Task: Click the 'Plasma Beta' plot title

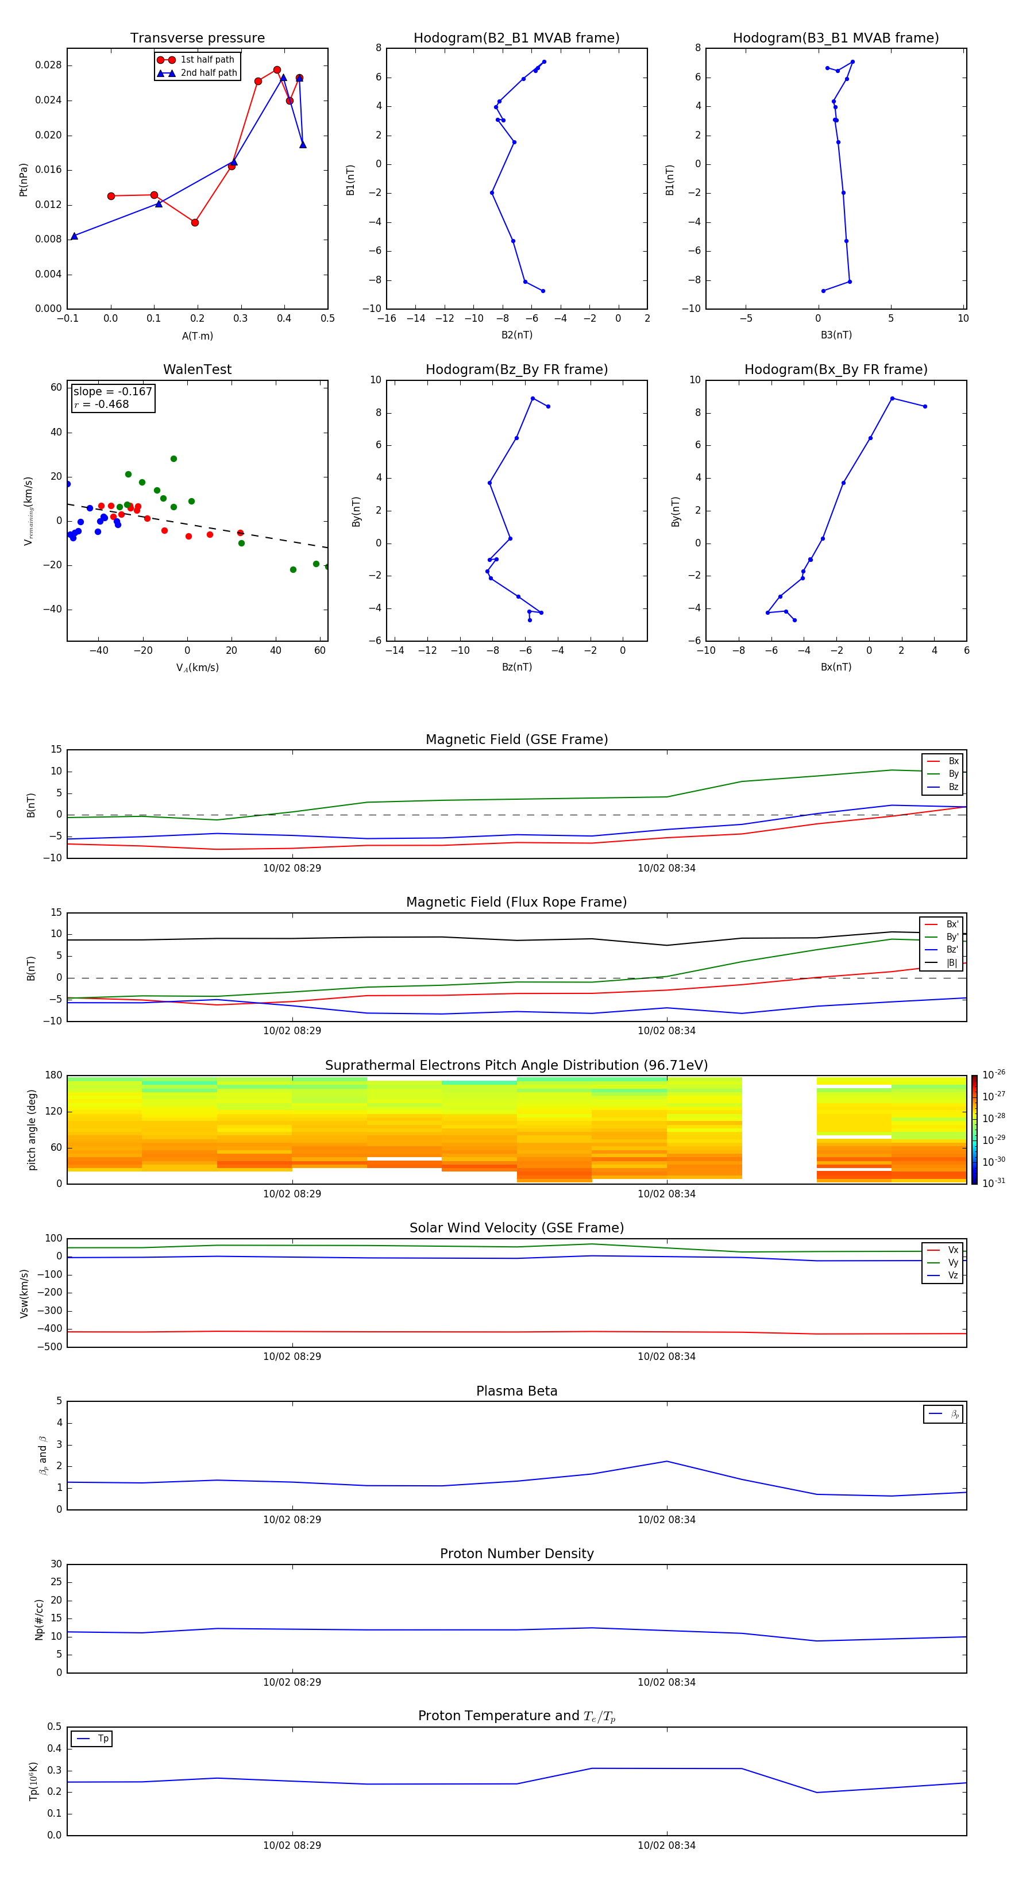Action: [x=516, y=1392]
